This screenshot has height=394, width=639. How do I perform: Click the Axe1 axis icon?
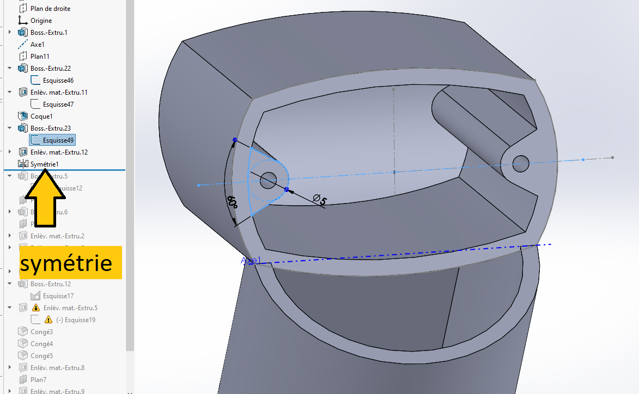pos(23,45)
